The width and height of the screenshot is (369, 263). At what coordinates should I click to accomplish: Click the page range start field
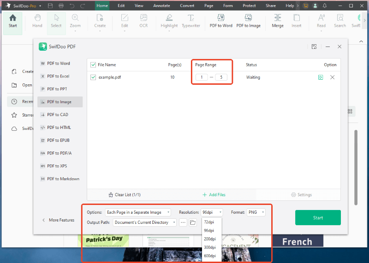tap(202, 77)
